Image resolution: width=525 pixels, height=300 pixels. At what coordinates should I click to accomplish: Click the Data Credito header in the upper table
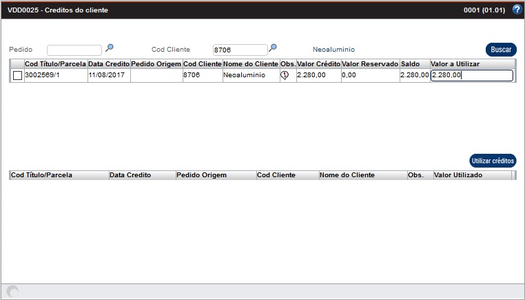108,64
